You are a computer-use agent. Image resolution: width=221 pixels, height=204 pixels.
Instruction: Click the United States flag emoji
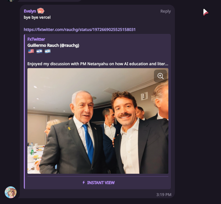pyautogui.click(x=31, y=52)
